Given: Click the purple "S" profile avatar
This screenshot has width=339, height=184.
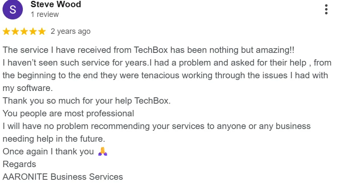Looking at the screenshot, I should click(13, 10).
